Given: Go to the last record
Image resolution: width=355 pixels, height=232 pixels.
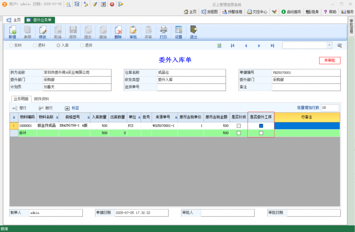Looking at the screenshot, I should pyautogui.click(x=272, y=45).
